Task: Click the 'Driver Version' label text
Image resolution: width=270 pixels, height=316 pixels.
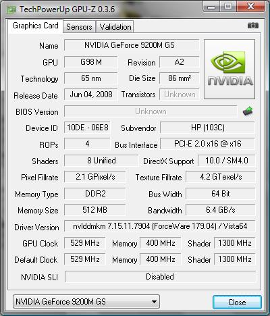Action: 36,228
